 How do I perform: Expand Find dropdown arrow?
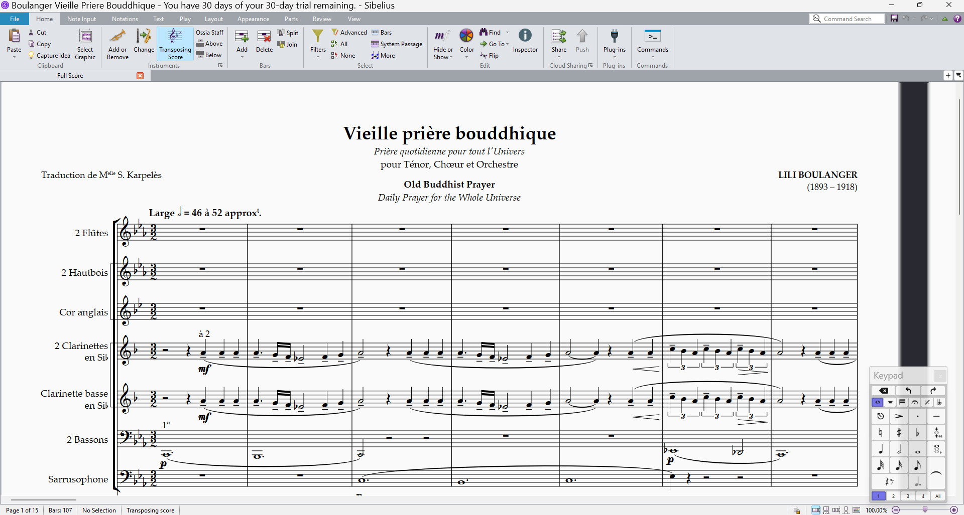pyautogui.click(x=507, y=33)
